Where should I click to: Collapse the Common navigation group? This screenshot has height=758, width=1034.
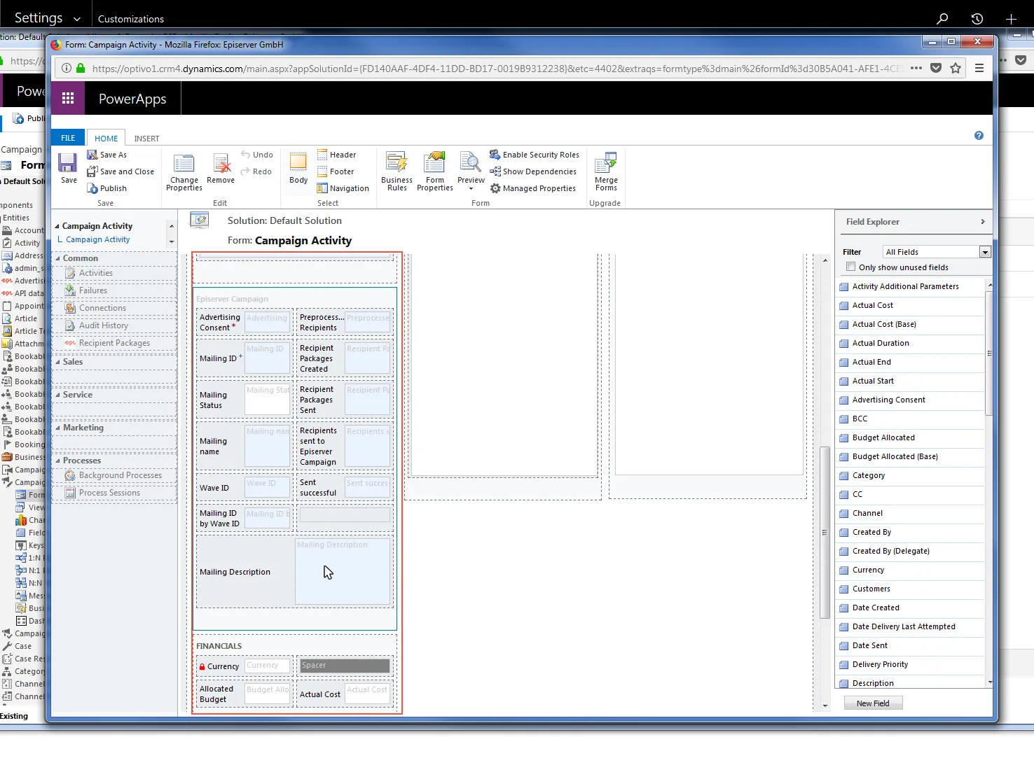tap(58, 258)
